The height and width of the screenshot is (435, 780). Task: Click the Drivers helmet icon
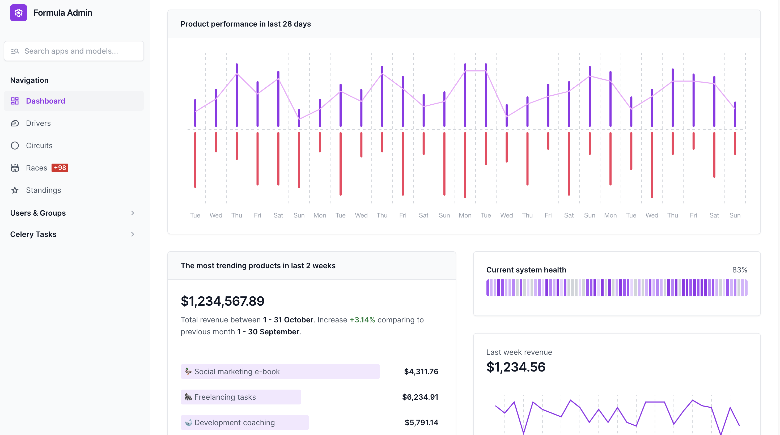15,123
